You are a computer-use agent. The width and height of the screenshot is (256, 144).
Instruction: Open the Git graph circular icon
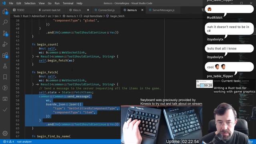pos(5,88)
